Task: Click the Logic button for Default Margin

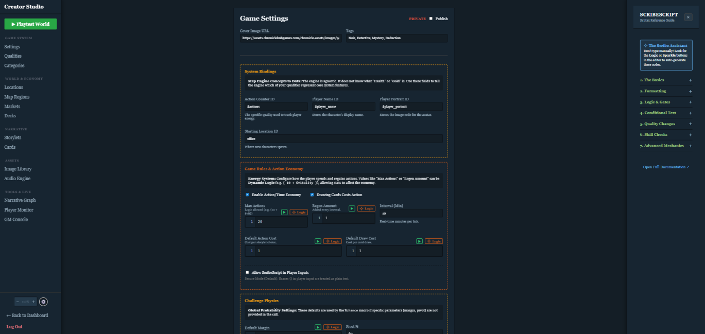Action: click(x=332, y=327)
